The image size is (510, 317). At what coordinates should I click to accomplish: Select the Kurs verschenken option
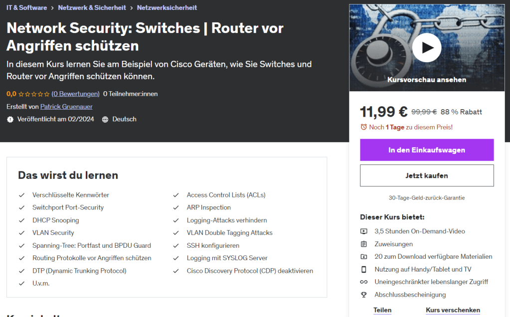coord(453,310)
